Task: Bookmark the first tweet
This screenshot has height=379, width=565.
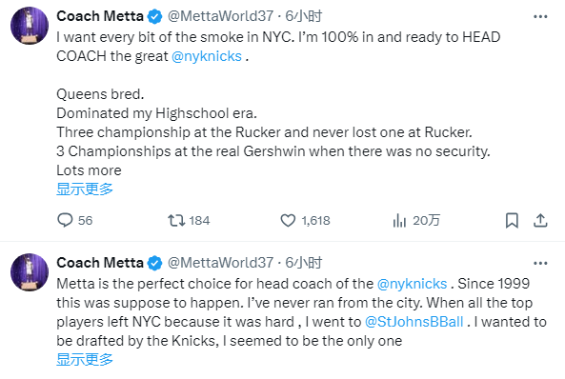Action: (x=512, y=220)
